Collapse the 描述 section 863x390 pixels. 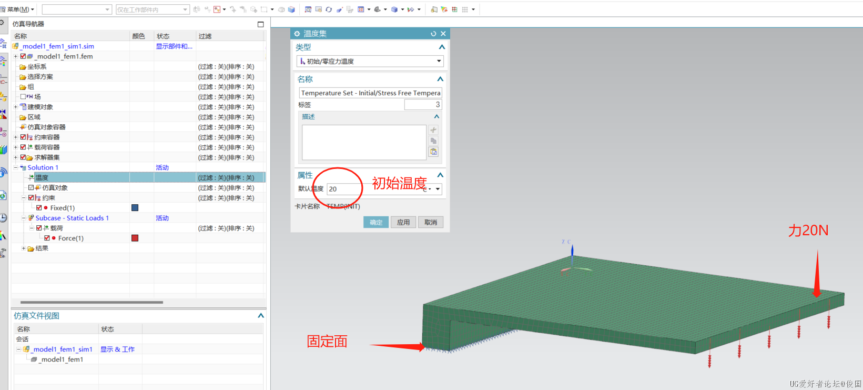coord(436,116)
